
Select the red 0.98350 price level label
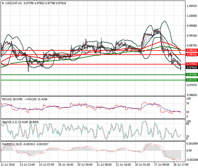coord(192,55)
